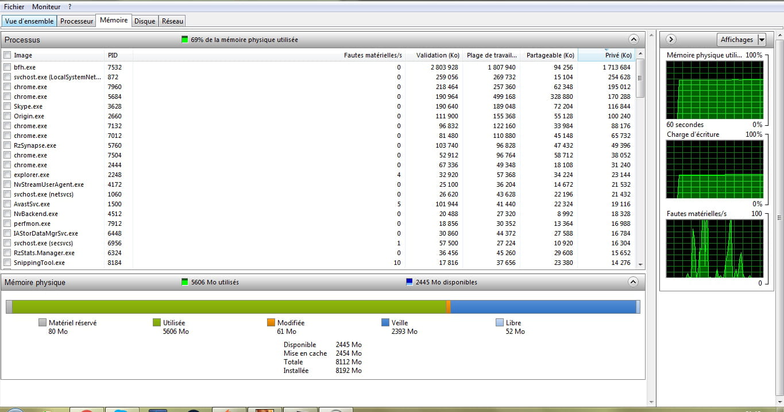The image size is (784, 412).
Task: Tick the select-all checkbox beside the Image header
Action: coord(7,55)
